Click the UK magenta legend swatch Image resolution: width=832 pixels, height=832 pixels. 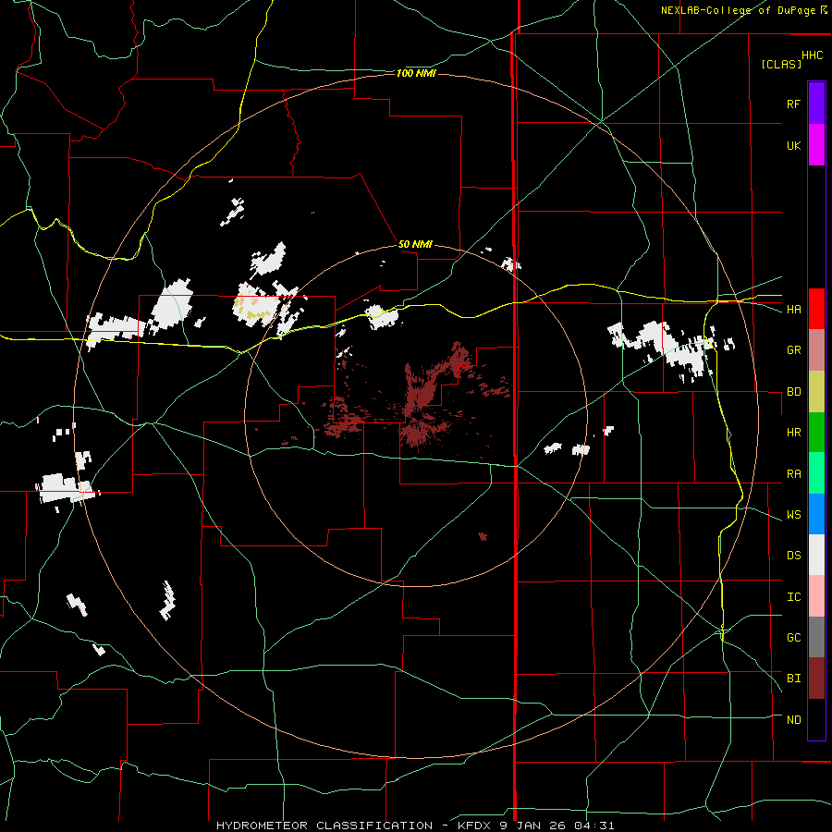(x=816, y=145)
